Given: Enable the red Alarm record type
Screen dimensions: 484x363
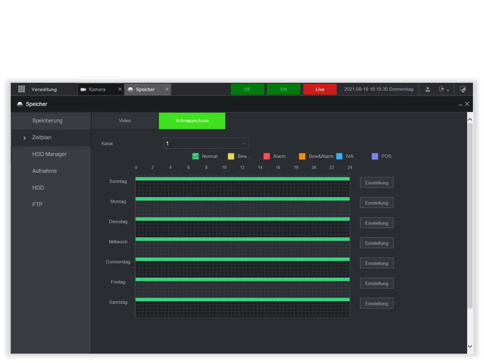Looking at the screenshot, I should coord(266,156).
